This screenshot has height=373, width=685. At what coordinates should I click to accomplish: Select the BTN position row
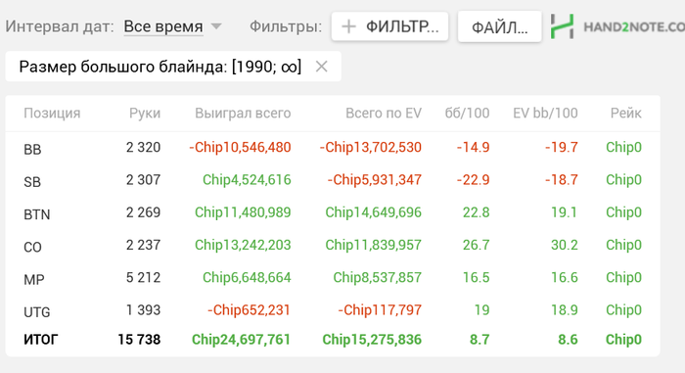click(333, 212)
